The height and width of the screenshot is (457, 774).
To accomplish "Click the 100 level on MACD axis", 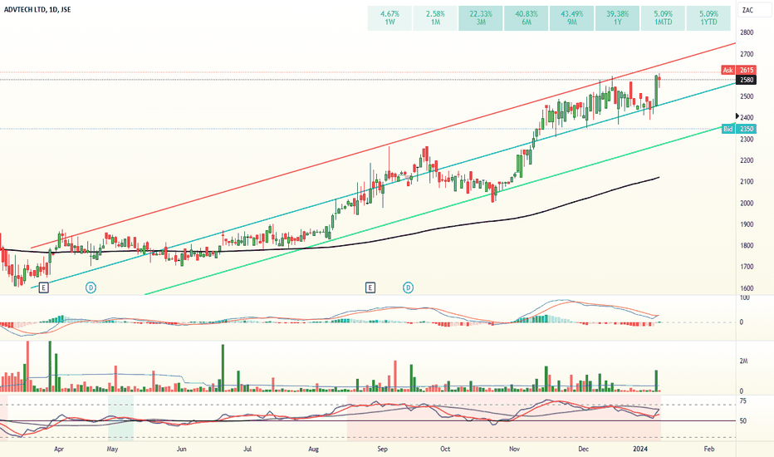I will tap(744, 298).
